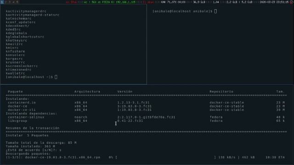This screenshot has width=294, height=165.
Task: Click the container-selinux package name
Action: click(x=26, y=117)
